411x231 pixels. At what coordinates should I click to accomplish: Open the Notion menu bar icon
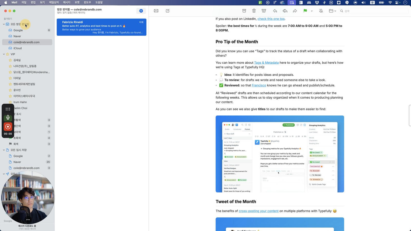331,3
